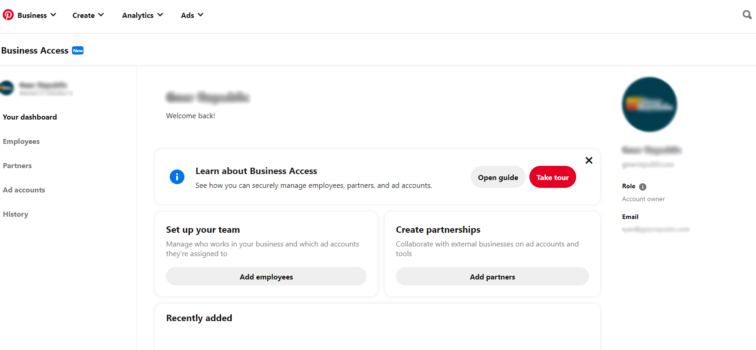
Task: Dismiss the Learn about Business Access banner
Action: click(589, 160)
